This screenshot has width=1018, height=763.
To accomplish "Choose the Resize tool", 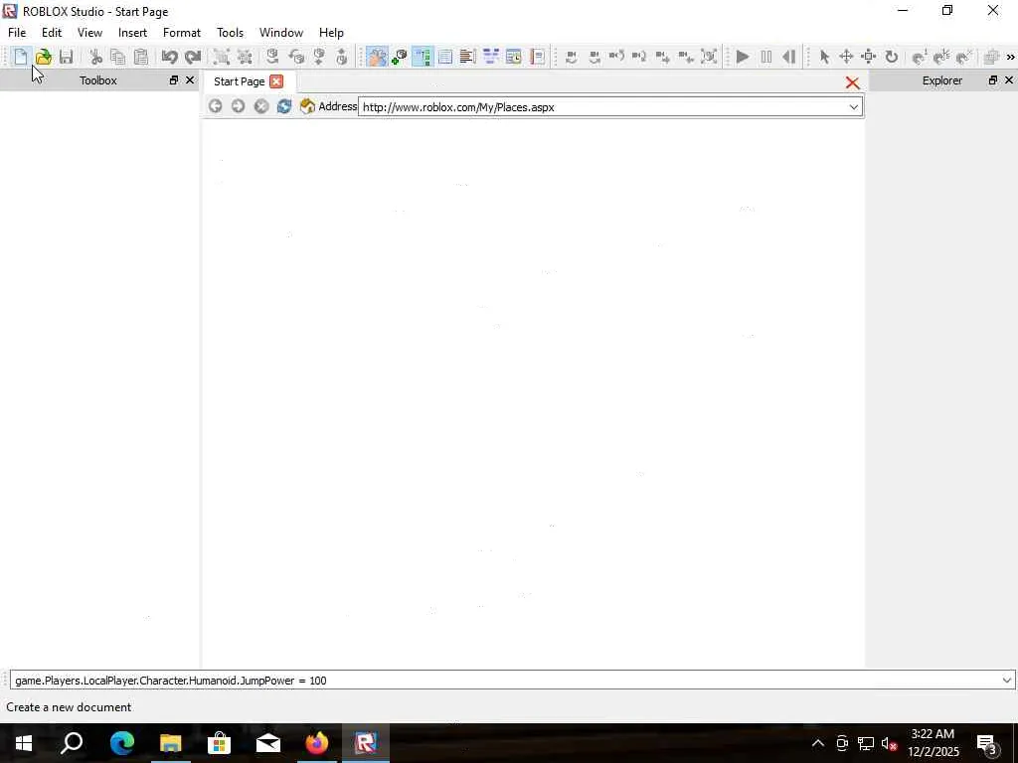I will pos(869,57).
